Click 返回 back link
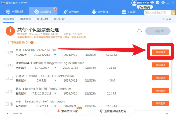176x116 pixels. 167,19
